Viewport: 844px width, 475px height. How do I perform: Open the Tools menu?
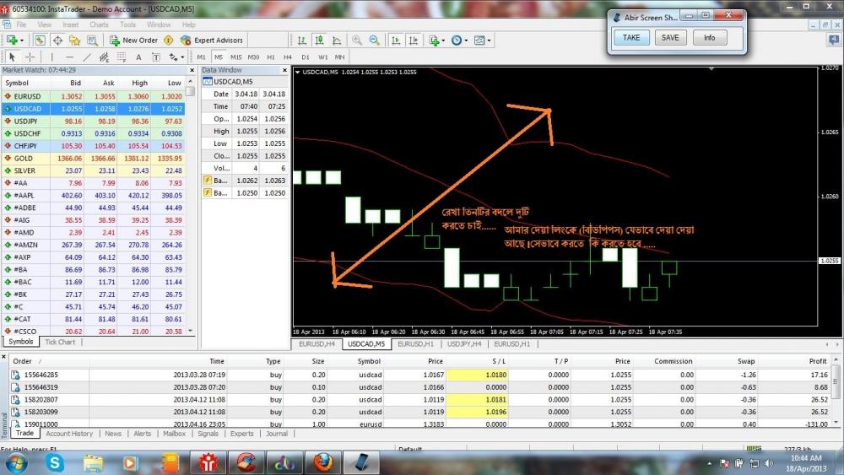(127, 24)
